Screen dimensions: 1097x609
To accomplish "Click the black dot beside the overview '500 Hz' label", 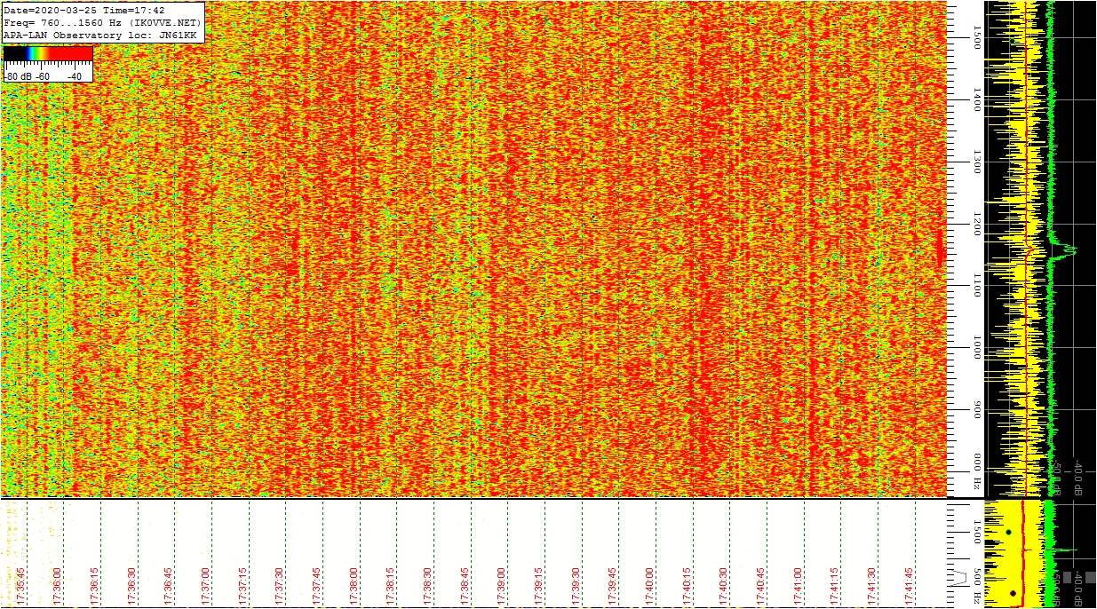I will (x=1013, y=593).
